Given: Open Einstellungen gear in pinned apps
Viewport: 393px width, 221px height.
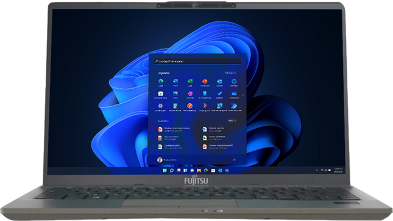Looking at the screenshot, I should 160,107.
